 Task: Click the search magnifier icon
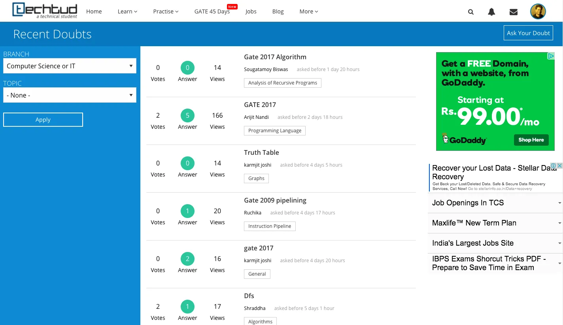[x=470, y=12]
